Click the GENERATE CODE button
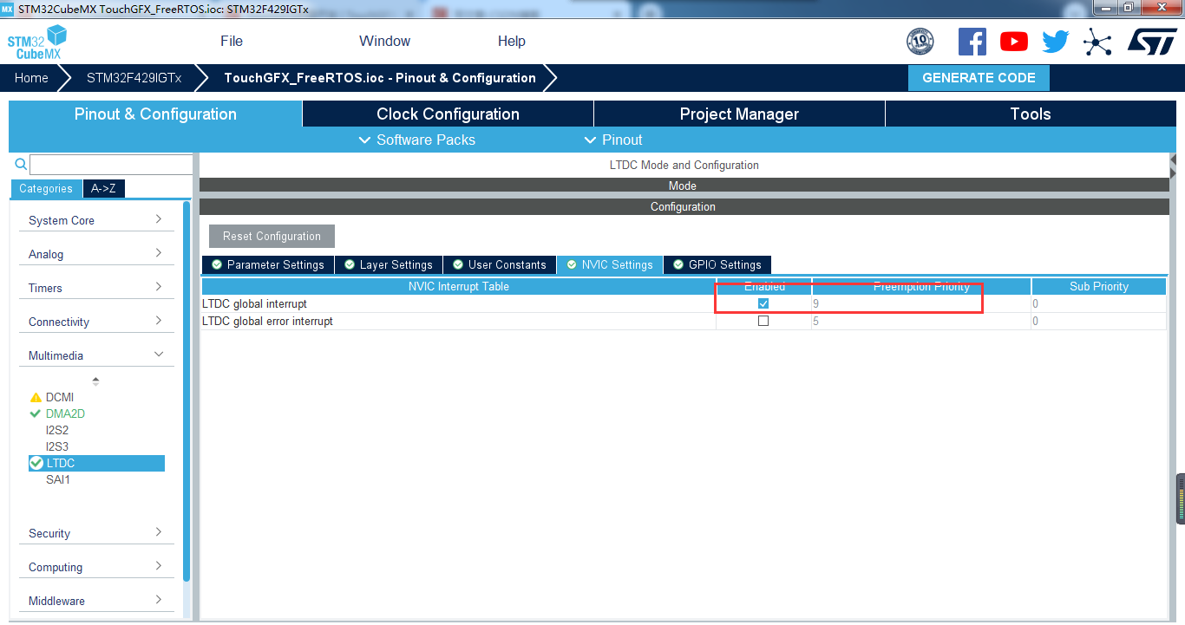 (979, 78)
